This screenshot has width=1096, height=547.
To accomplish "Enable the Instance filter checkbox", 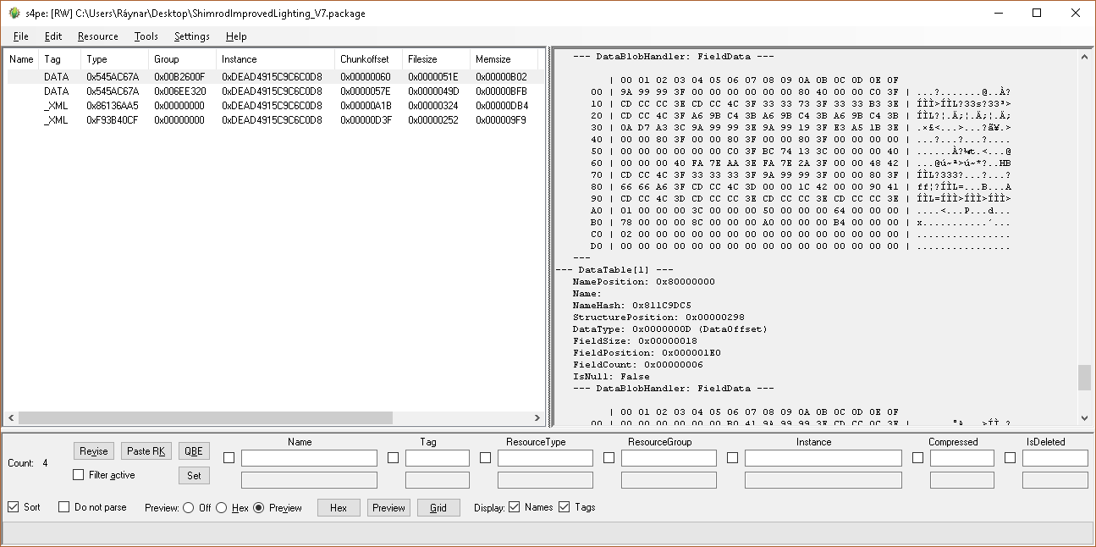I will pyautogui.click(x=732, y=458).
